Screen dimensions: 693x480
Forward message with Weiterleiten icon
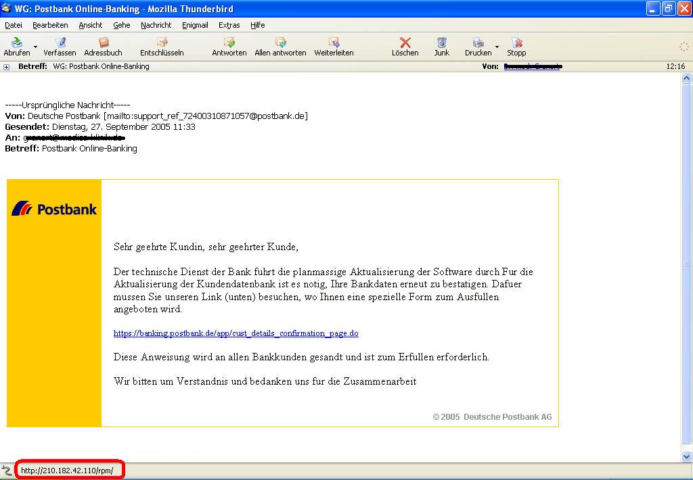coord(334,43)
